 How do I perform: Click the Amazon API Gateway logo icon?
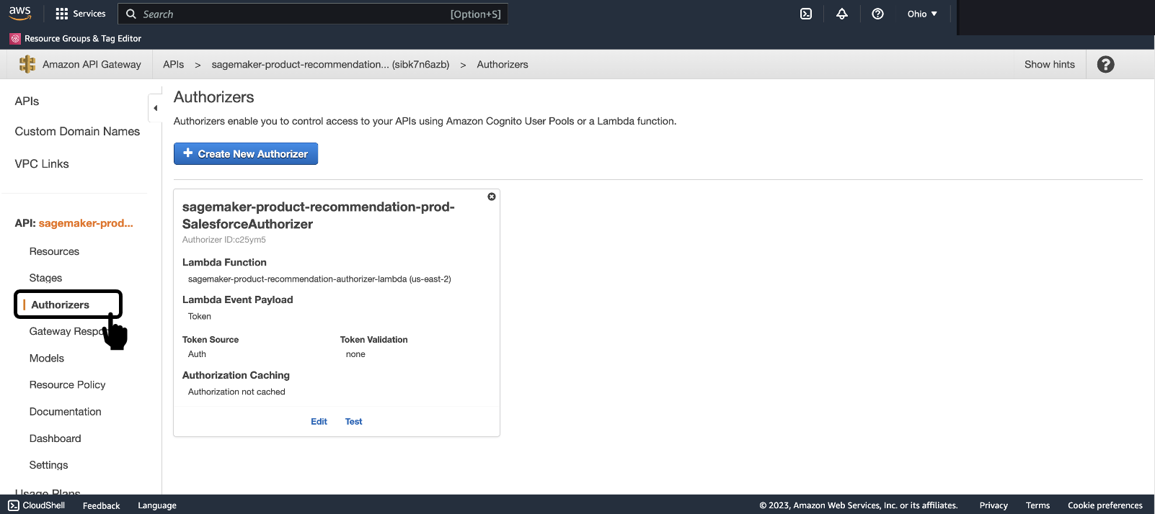pos(27,64)
